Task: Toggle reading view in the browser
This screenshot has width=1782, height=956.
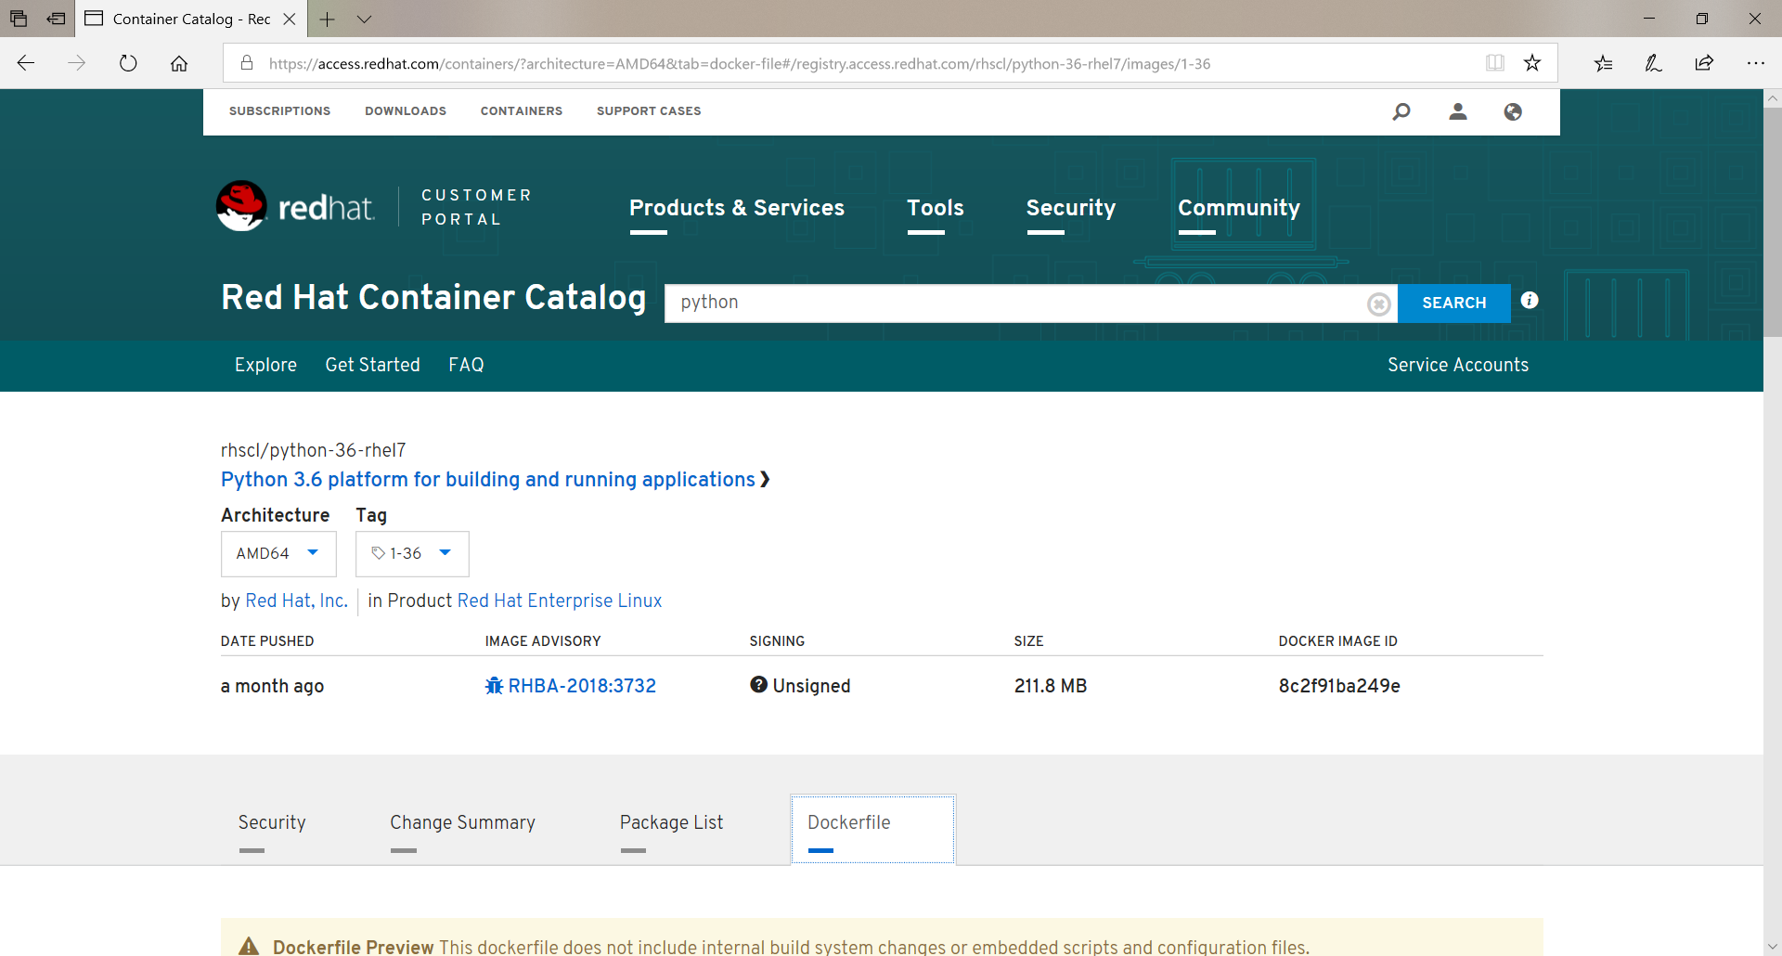Action: (x=1494, y=62)
